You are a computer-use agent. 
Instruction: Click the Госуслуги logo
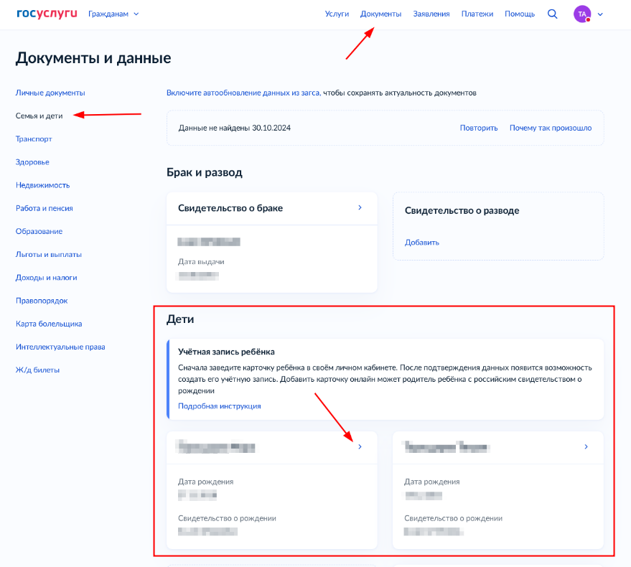click(x=46, y=14)
